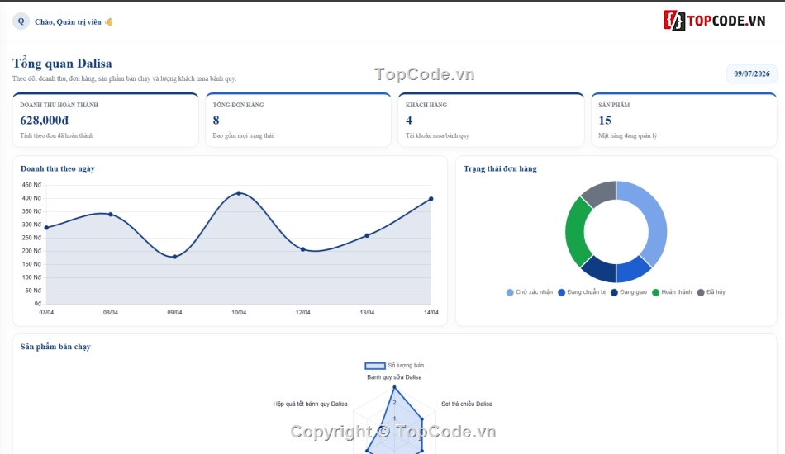The width and height of the screenshot is (785, 454).
Task: Click the 09/04 lowest data point
Action: (x=174, y=257)
